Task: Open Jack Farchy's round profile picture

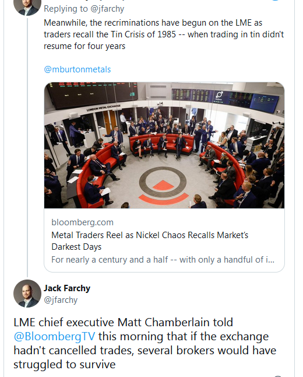Action: 27,294
